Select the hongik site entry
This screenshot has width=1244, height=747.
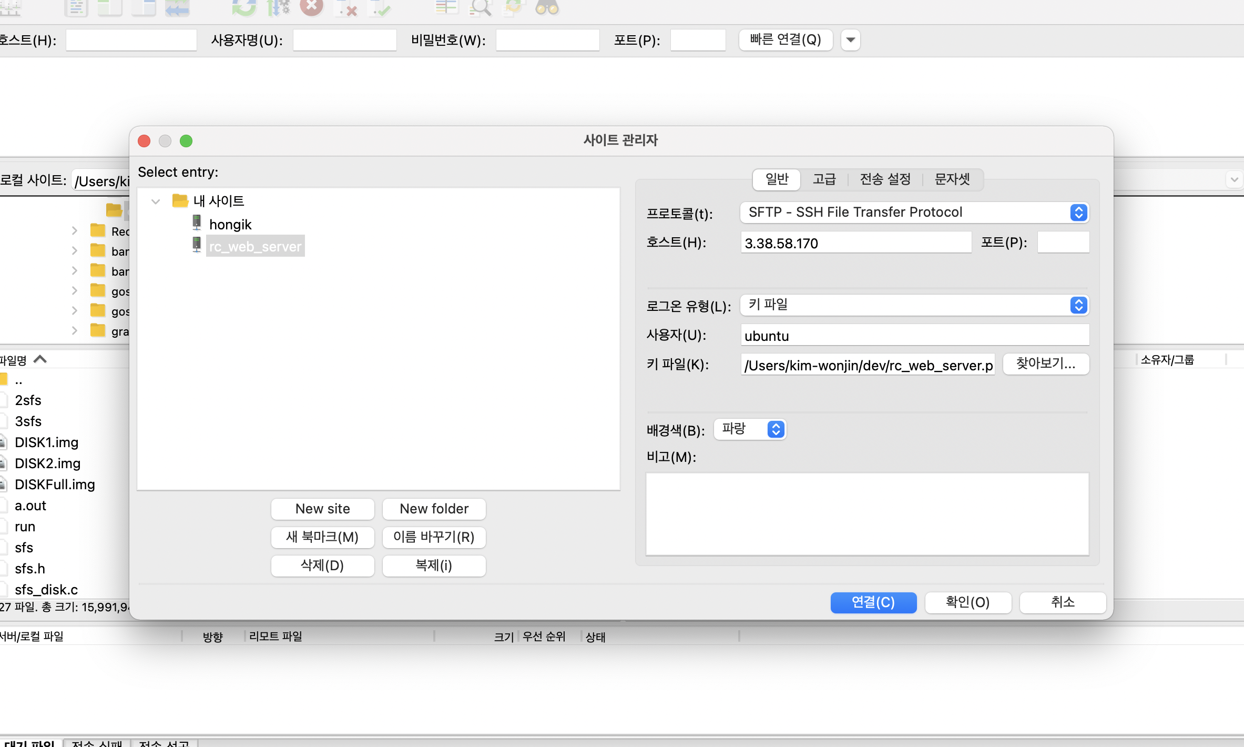[x=230, y=225]
